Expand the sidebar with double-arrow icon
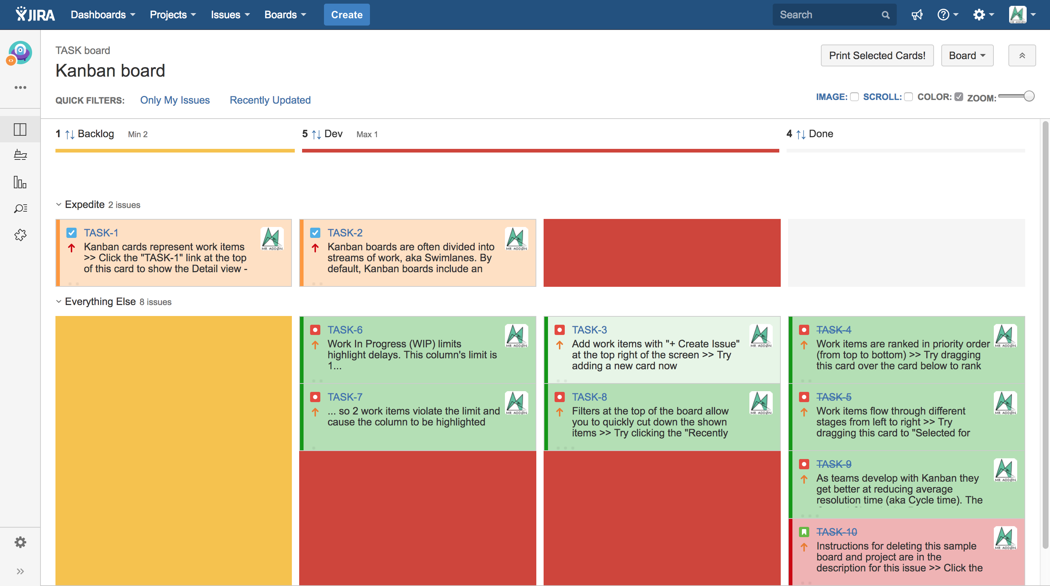 pos(20,571)
